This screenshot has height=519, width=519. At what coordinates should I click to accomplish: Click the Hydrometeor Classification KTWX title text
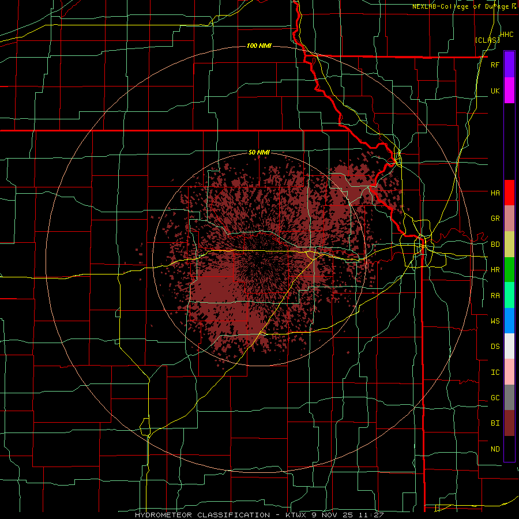pyautogui.click(x=259, y=515)
